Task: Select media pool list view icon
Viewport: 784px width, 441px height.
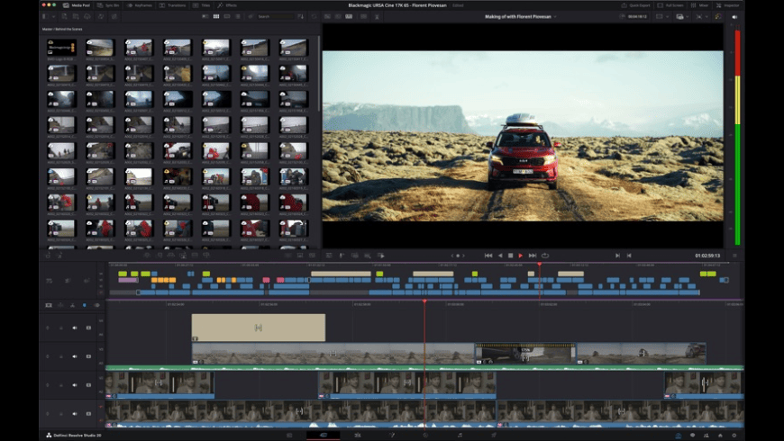Action: (x=238, y=16)
